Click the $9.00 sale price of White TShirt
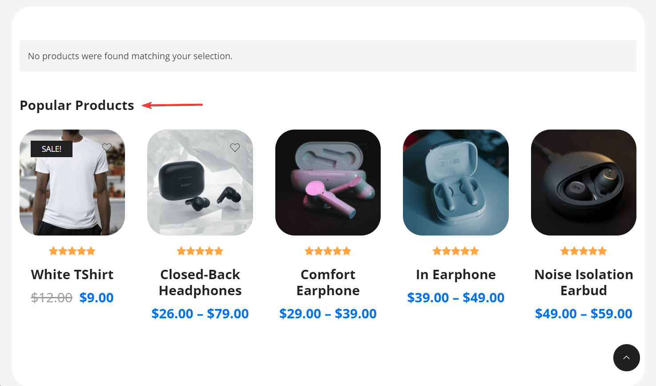Image resolution: width=656 pixels, height=386 pixels. tap(97, 297)
